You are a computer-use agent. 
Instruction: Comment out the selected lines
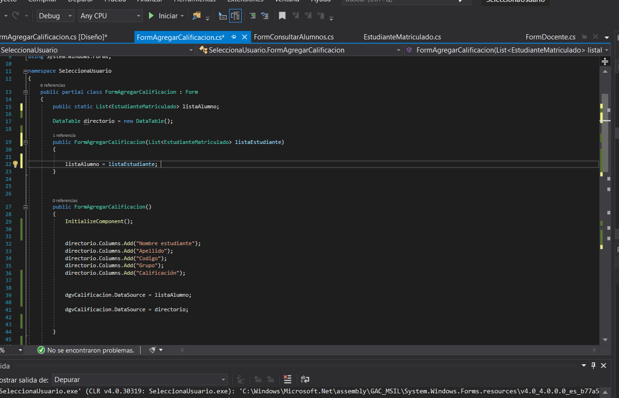click(253, 16)
